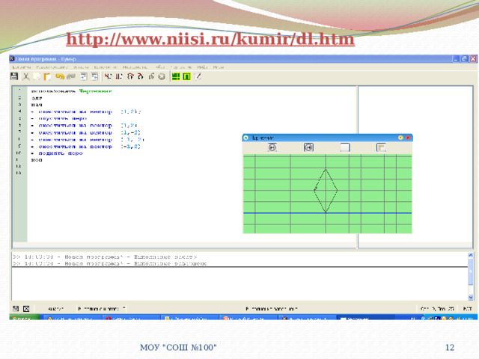
Task: Click in the empty input area below the log
Action: 239,284
